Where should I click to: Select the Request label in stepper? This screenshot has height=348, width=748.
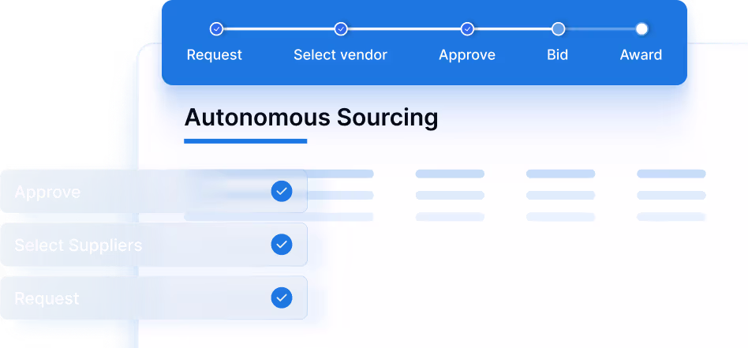pos(215,55)
